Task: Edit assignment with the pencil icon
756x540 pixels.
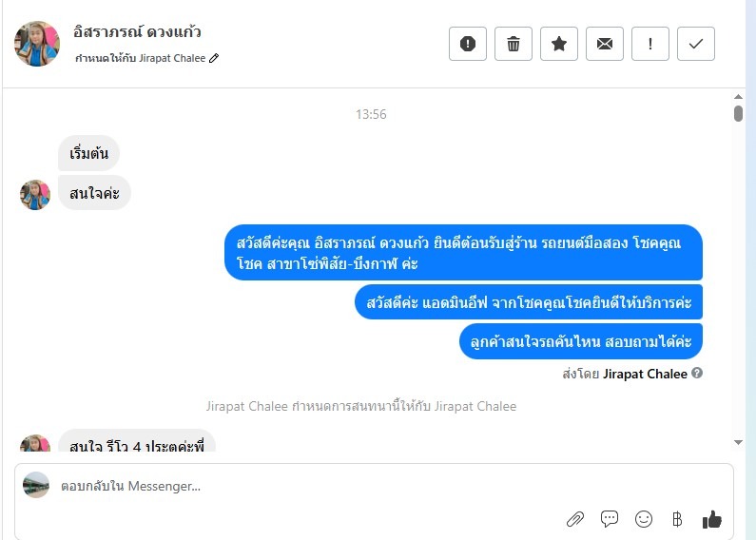Action: [214, 58]
